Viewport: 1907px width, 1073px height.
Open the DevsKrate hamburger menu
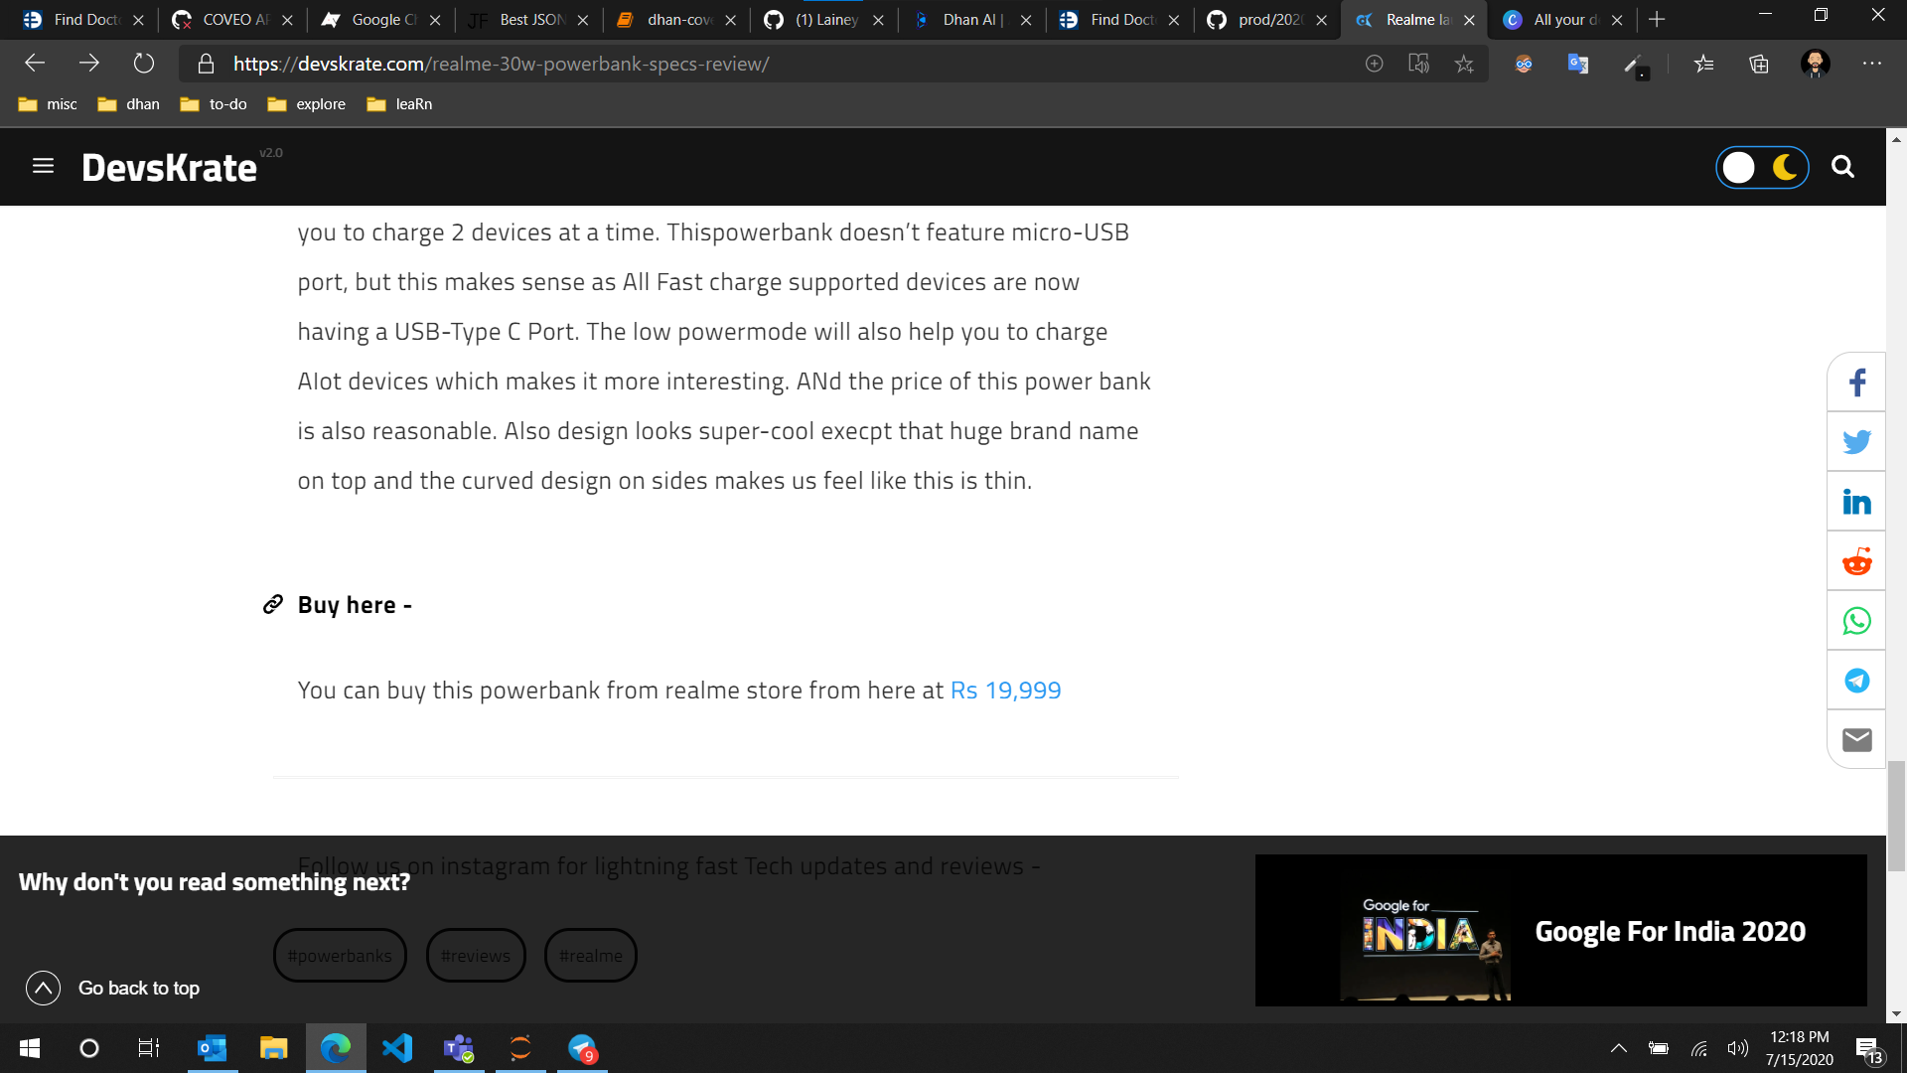(43, 166)
